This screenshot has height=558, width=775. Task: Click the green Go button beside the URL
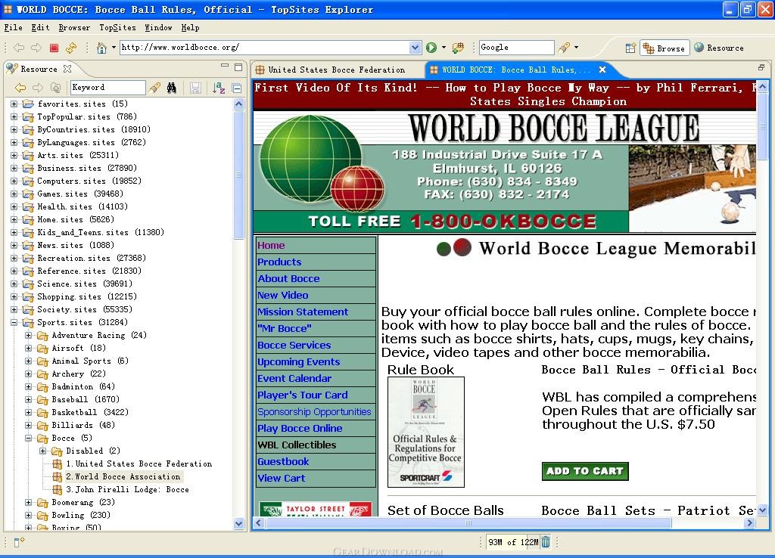click(431, 48)
